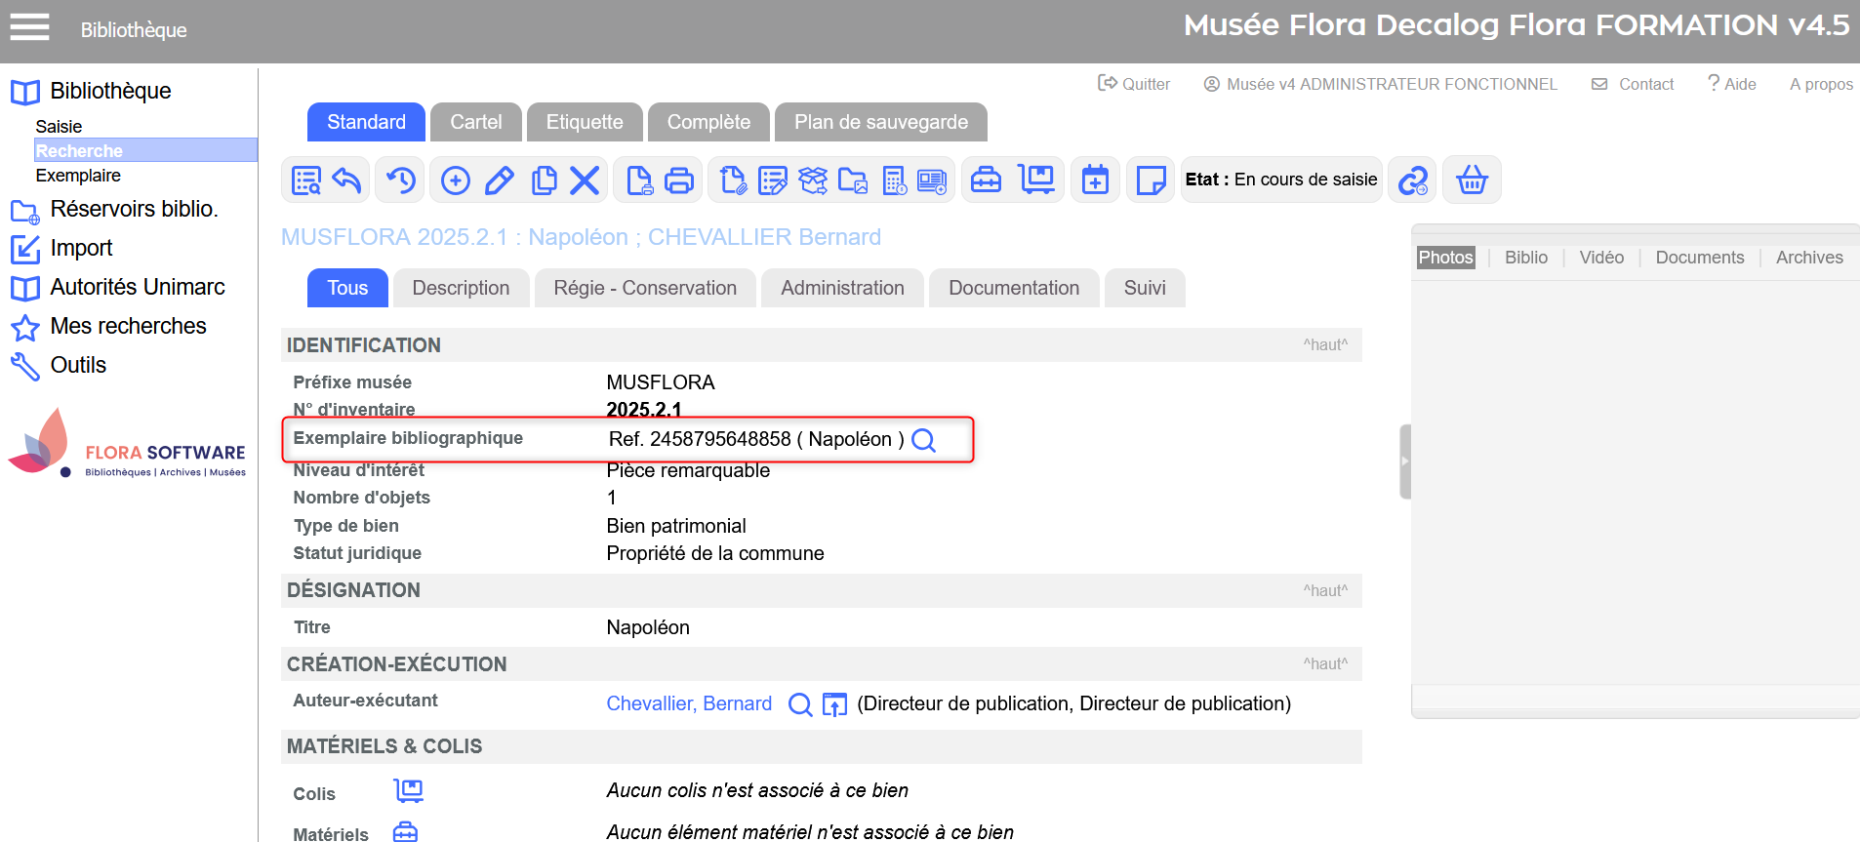Viewport: 1860px width, 842px height.
Task: Click the back arrow icon in toolbar
Action: click(x=347, y=180)
